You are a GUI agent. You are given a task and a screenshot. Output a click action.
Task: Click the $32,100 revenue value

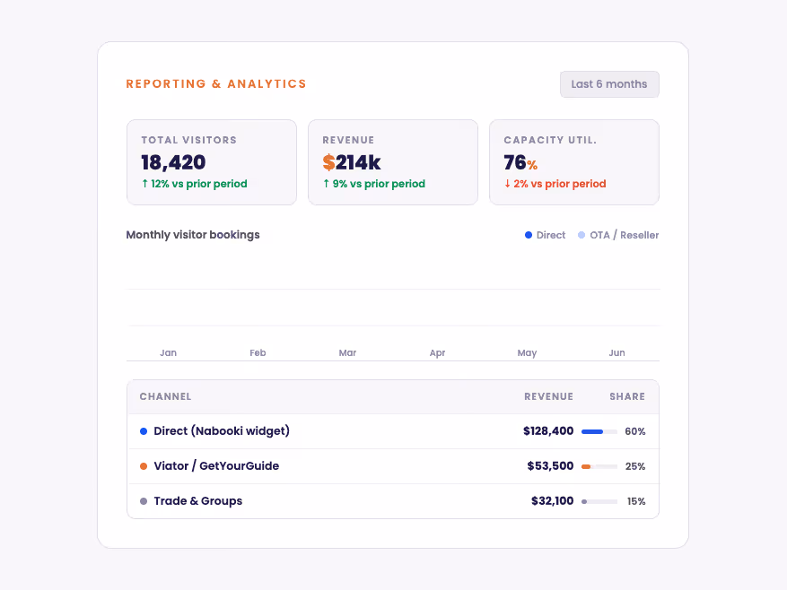552,500
